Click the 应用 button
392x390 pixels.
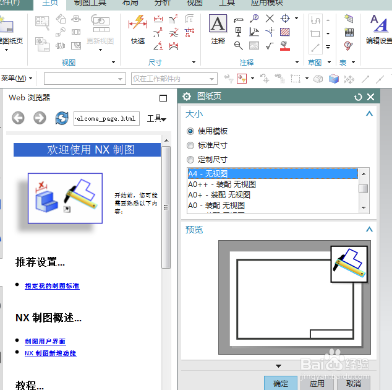click(x=317, y=383)
